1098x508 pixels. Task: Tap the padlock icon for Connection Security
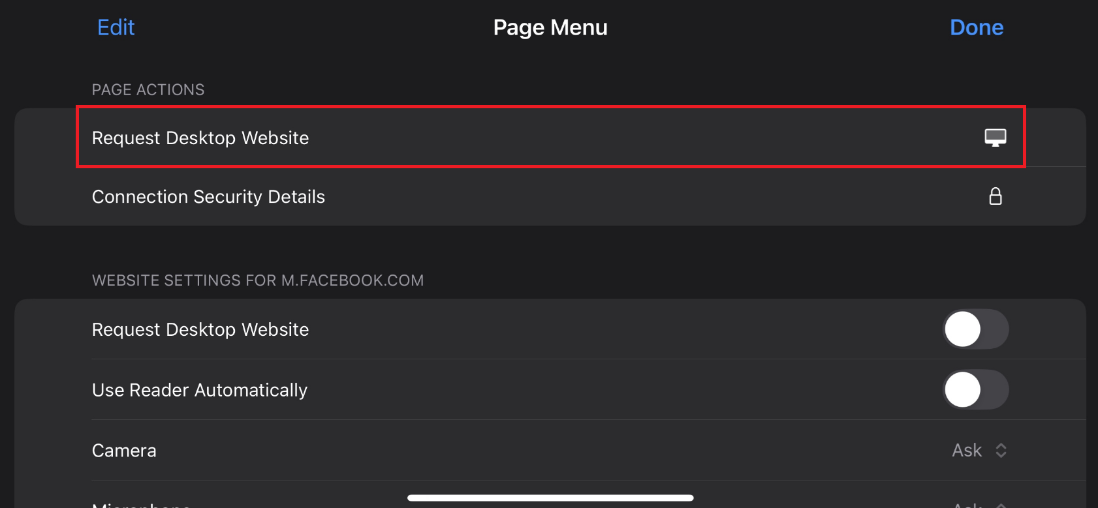pos(995,196)
